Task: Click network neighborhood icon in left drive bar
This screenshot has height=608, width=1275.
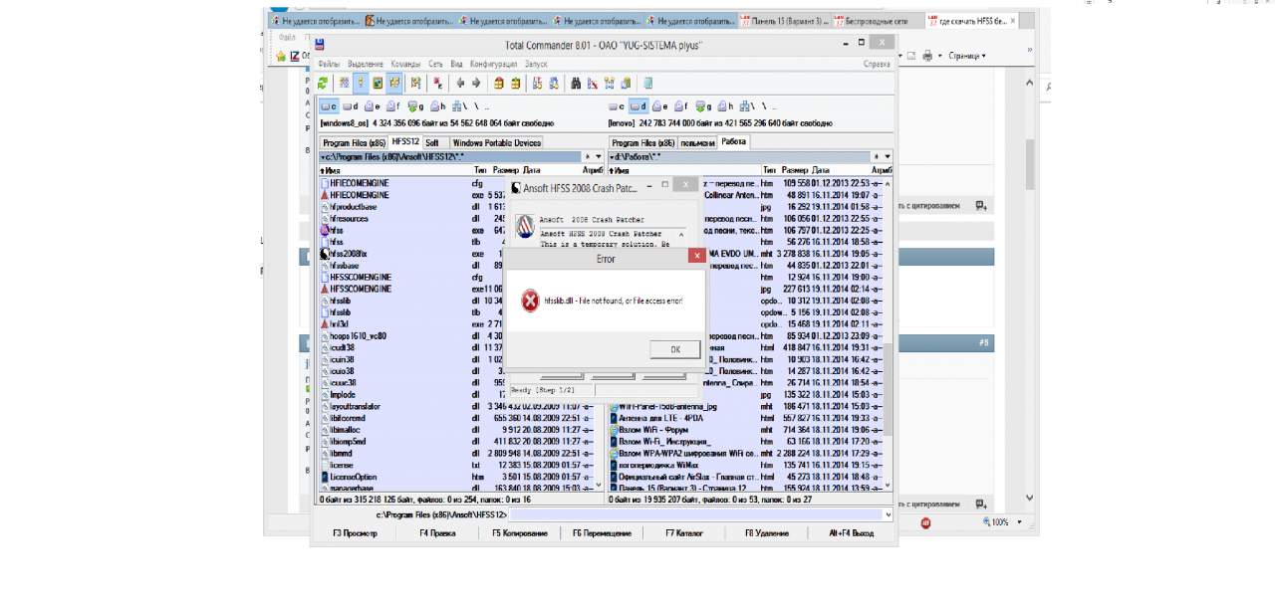Action: pos(458,105)
